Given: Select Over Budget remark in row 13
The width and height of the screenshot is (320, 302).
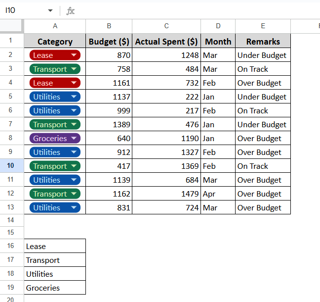Looking at the screenshot, I should [x=263, y=207].
